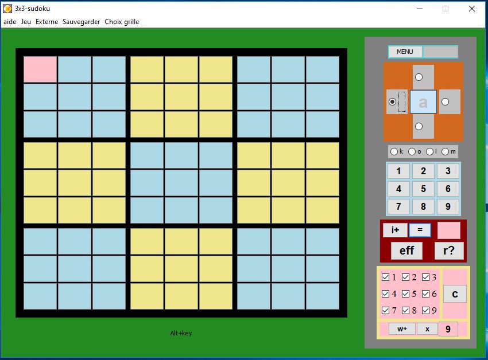Screen dimensions: 488x360
Task: Select digit 5 on the number pad
Action: pyautogui.click(x=423, y=188)
